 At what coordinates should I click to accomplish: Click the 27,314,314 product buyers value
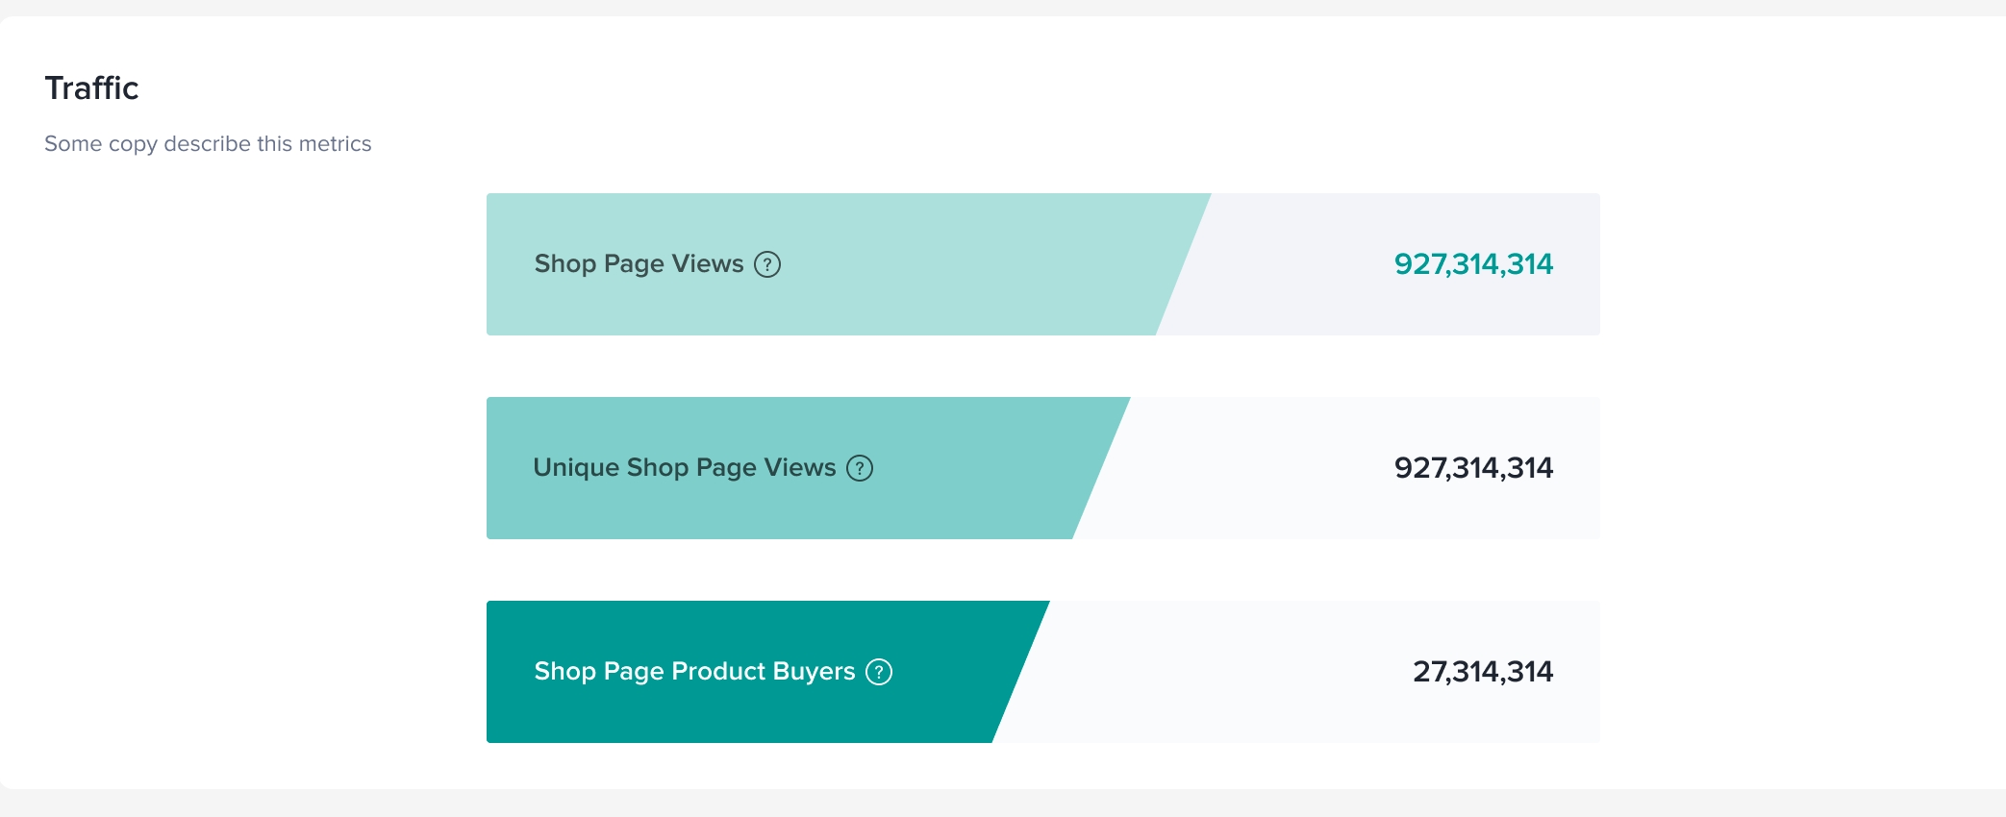pyautogui.click(x=1482, y=672)
